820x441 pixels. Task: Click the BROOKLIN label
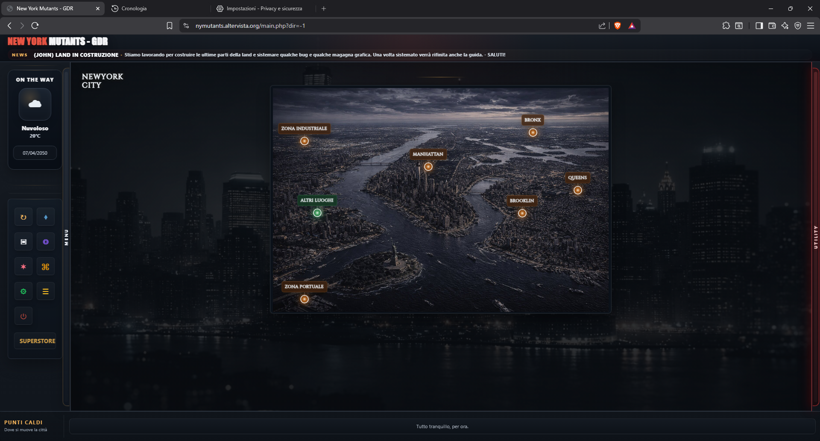pos(522,200)
